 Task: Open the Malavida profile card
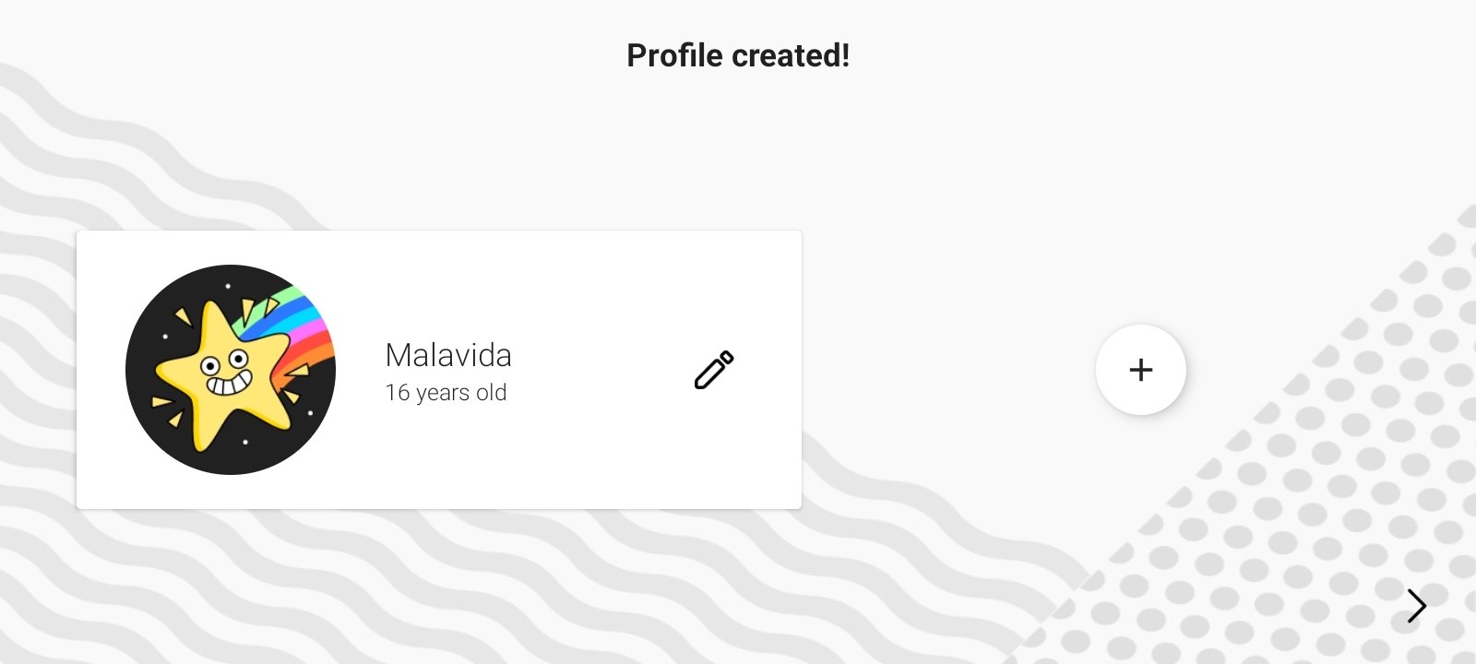tap(439, 370)
